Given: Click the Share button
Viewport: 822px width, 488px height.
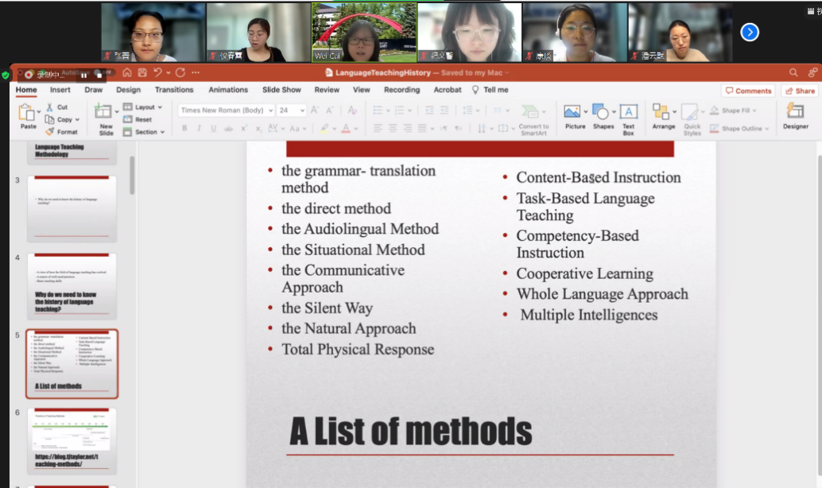Looking at the screenshot, I should click(800, 91).
